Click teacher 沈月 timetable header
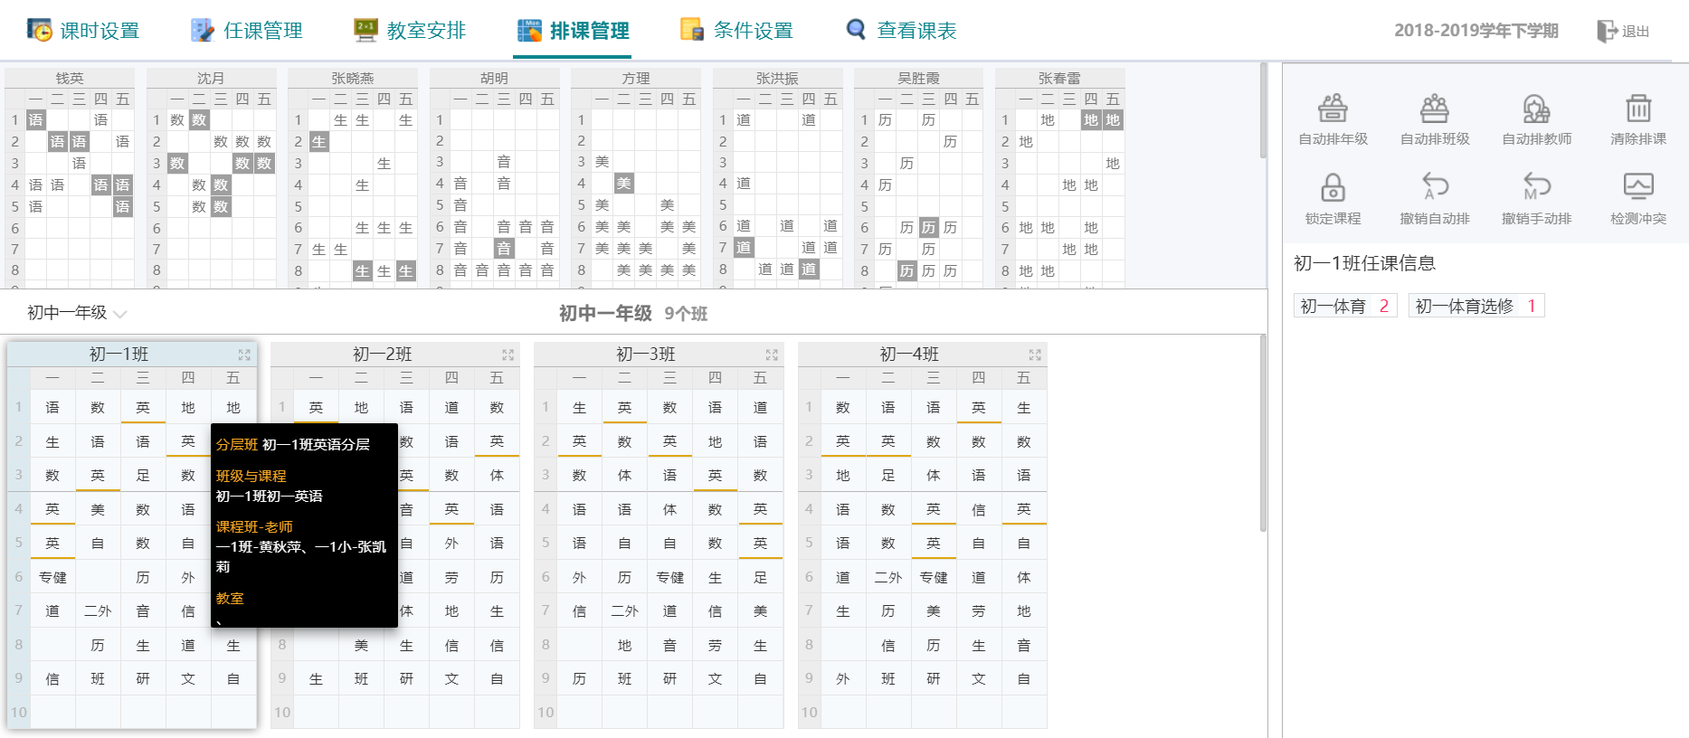 (211, 78)
